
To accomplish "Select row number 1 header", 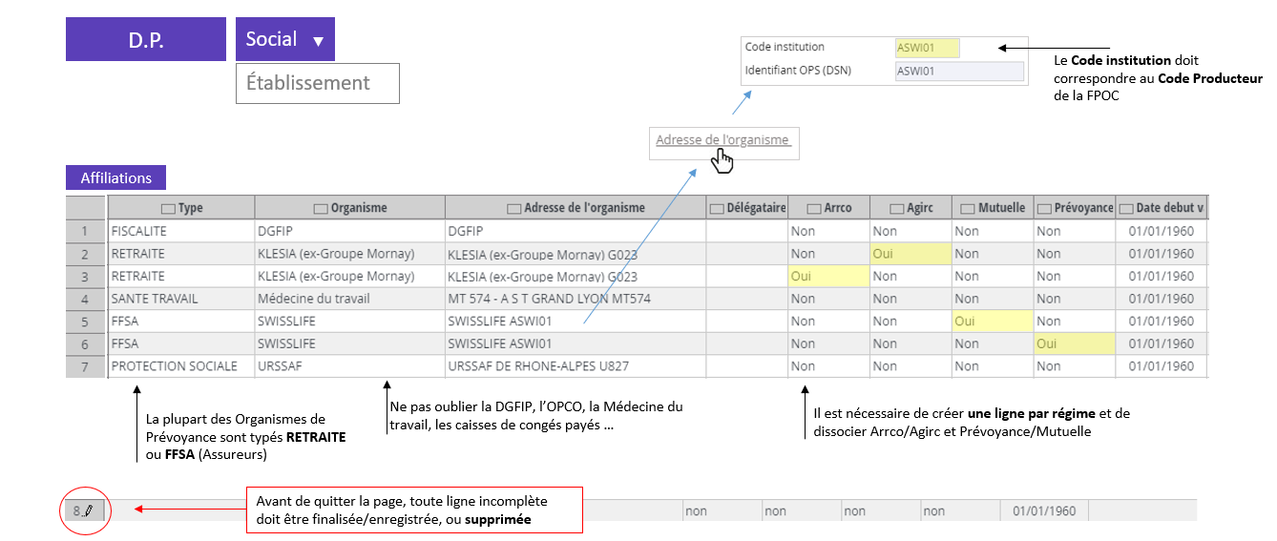I will pyautogui.click(x=85, y=231).
